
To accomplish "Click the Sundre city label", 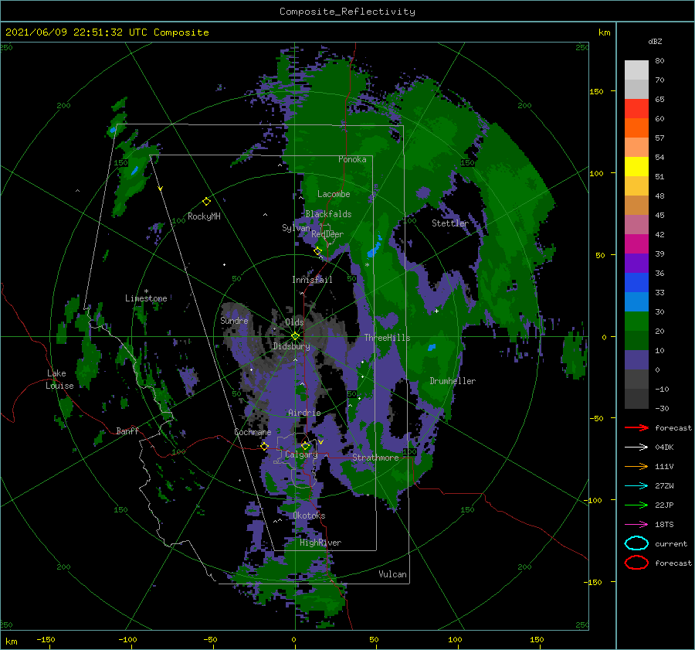I will [x=234, y=320].
